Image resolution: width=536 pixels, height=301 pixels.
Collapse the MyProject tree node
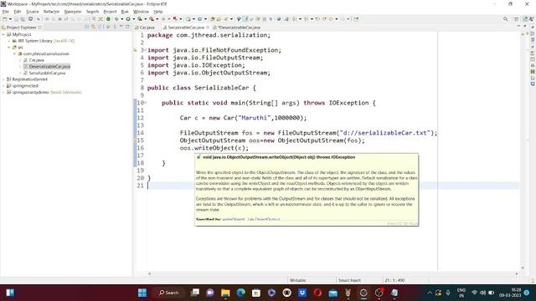point(3,34)
